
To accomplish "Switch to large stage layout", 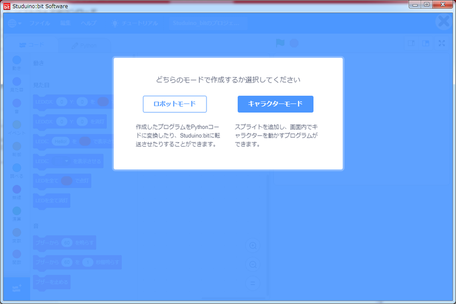I will [425, 43].
